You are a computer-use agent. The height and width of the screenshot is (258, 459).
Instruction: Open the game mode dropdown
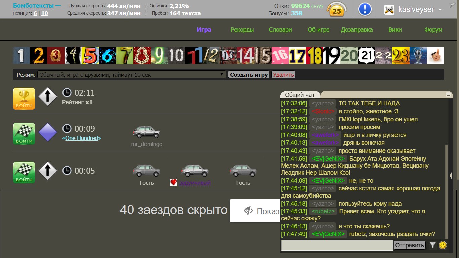[x=131, y=75]
